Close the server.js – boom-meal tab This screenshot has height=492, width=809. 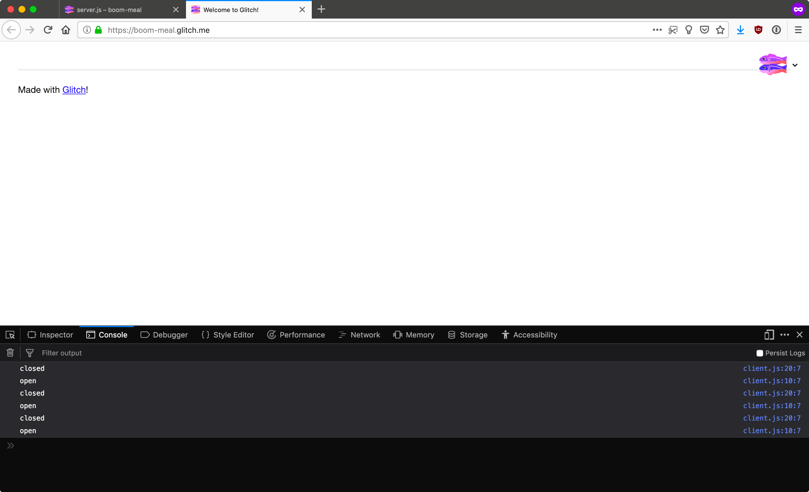coord(176,10)
